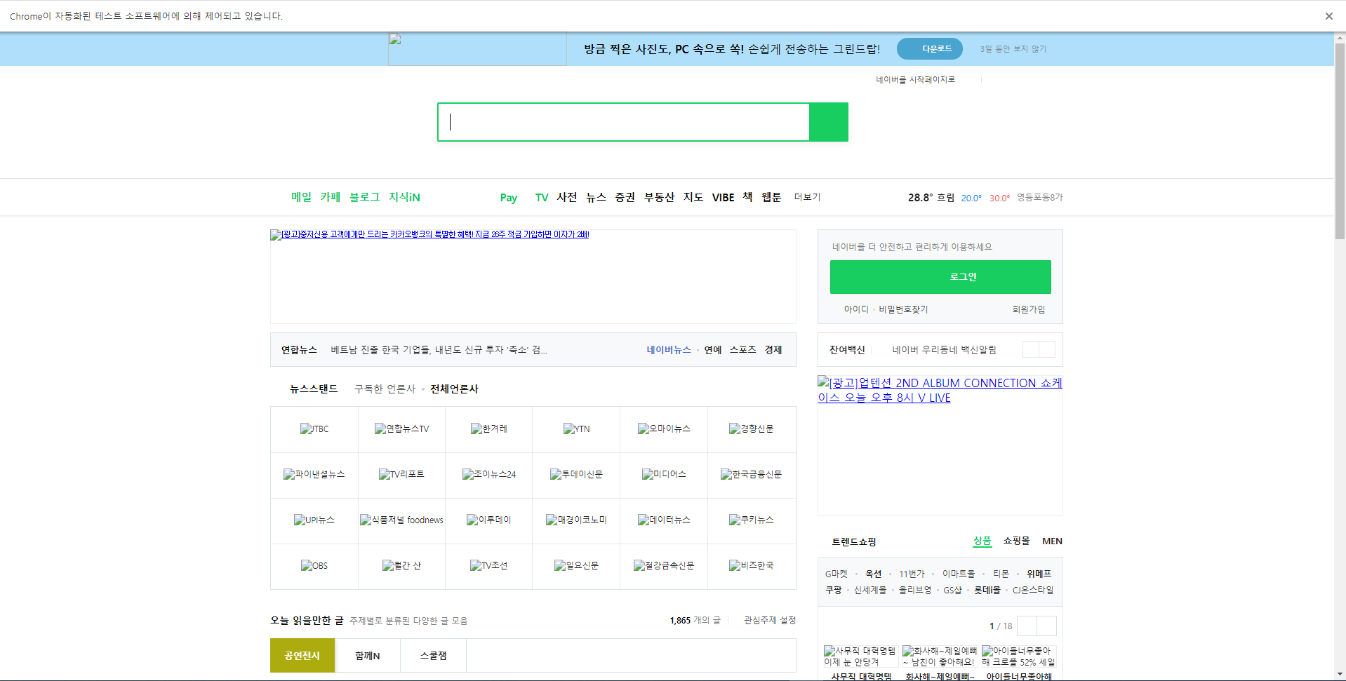Open the 지식iN service link
This screenshot has height=681, width=1346.
pyautogui.click(x=404, y=197)
